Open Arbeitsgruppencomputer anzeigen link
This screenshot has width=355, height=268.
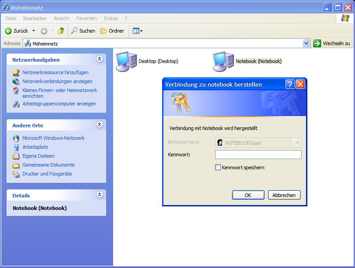coord(59,104)
